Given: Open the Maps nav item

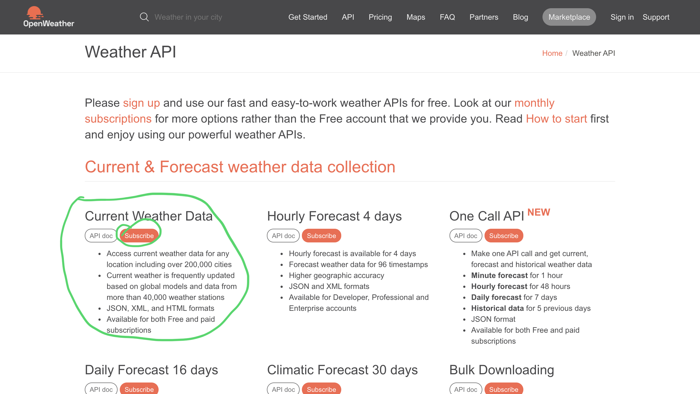Looking at the screenshot, I should point(416,17).
